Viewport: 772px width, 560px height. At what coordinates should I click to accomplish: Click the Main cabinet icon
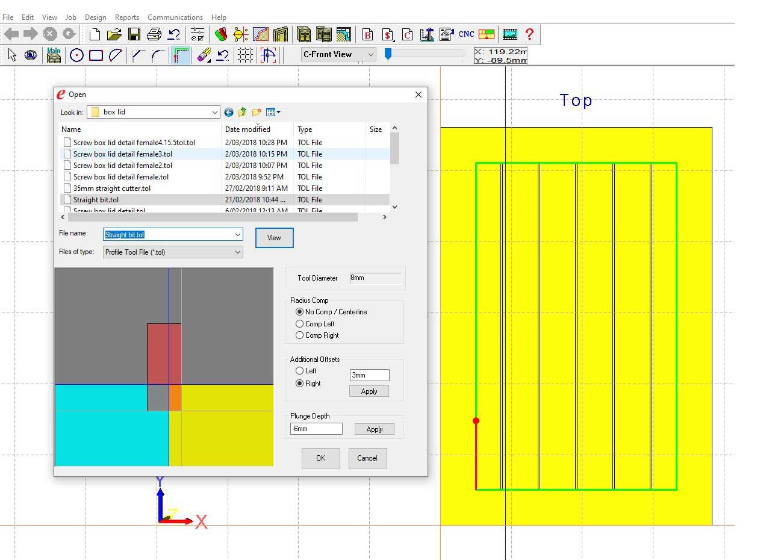tap(54, 55)
